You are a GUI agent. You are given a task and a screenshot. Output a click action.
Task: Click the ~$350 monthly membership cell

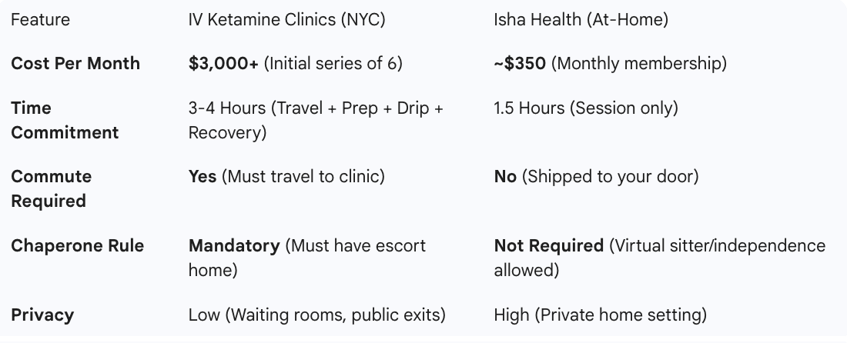pos(610,64)
